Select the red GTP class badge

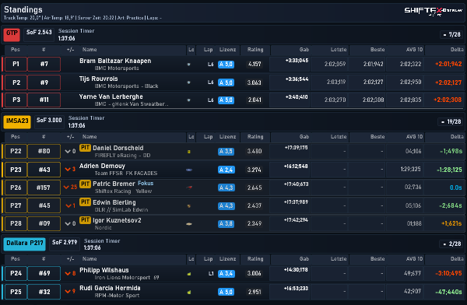click(12, 34)
